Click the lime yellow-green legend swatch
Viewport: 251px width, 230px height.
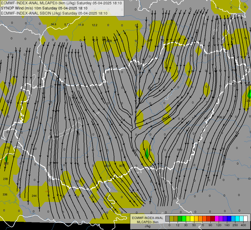pos(188,218)
